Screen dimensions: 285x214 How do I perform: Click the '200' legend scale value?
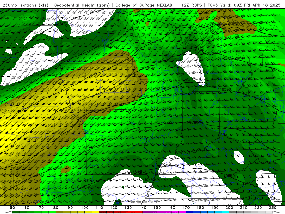pos(229,208)
